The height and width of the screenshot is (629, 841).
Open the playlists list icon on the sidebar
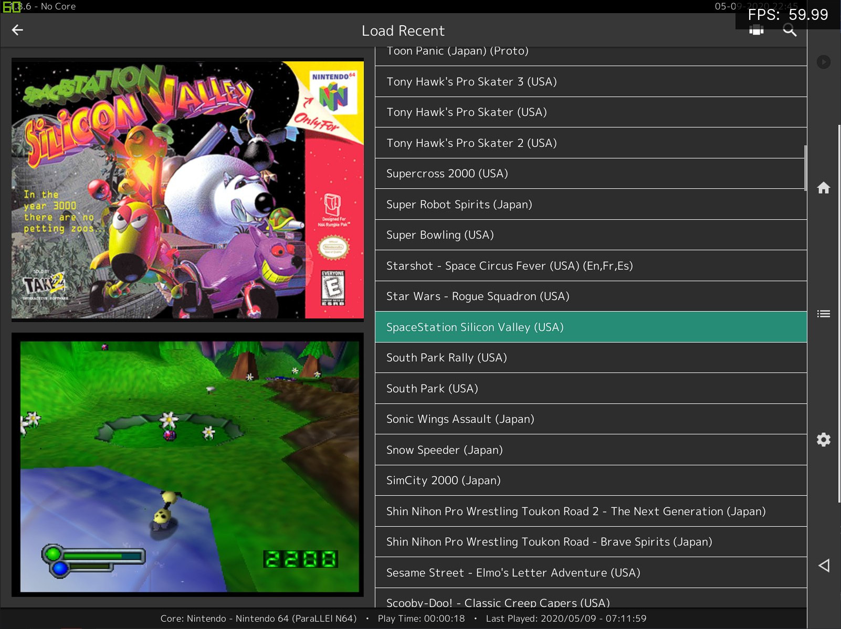click(x=824, y=313)
